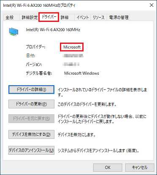The image size is (157, 175).
Task: Click the デバイスのアンインストール button
Action: point(31,151)
